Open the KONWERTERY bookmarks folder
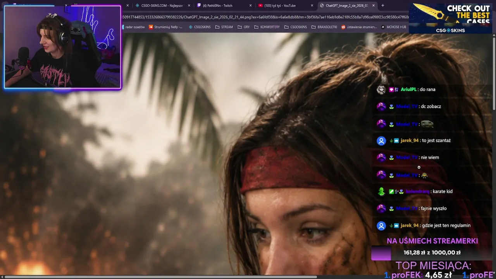Image resolution: width=496 pixels, height=279 pixels. (x=267, y=27)
